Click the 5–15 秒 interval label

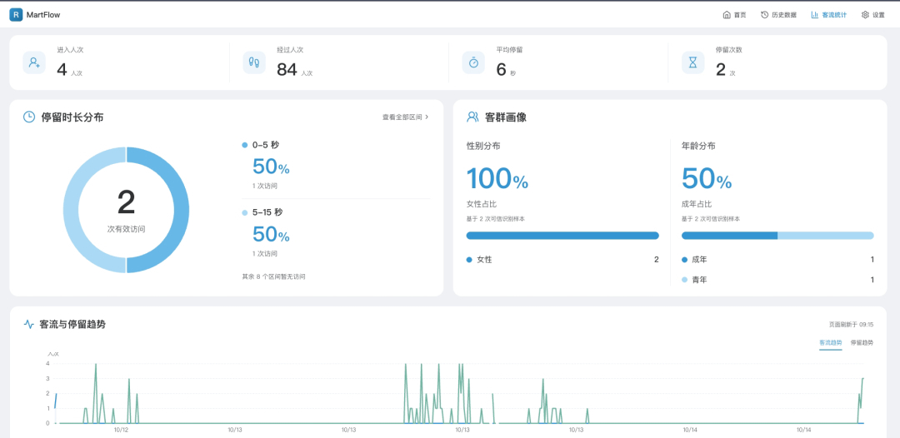pos(267,212)
